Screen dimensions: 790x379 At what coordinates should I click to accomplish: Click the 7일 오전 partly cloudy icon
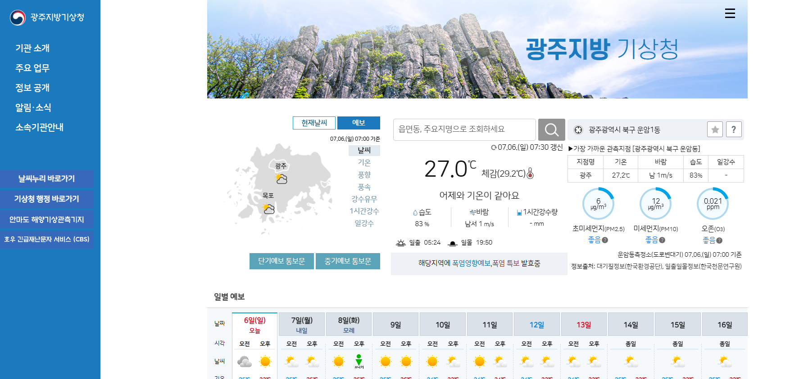[x=292, y=361]
